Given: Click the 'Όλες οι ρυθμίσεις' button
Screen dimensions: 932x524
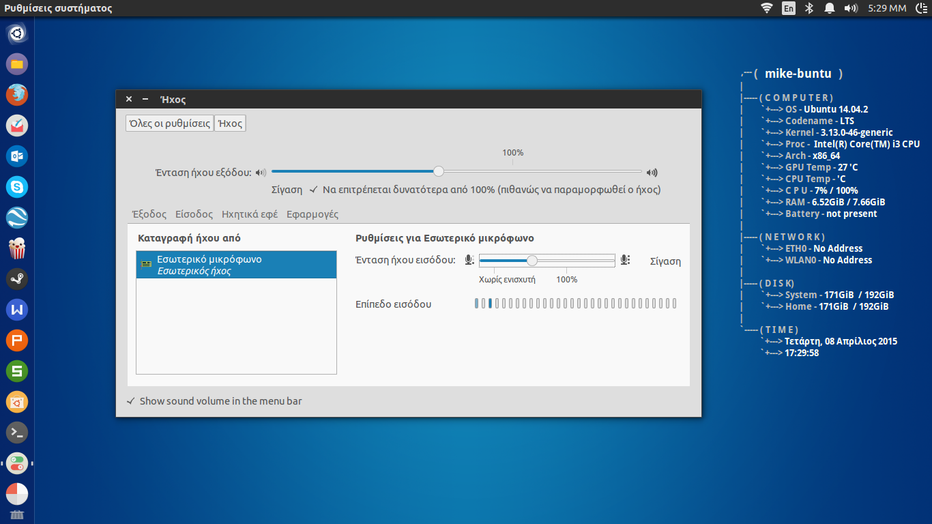Looking at the screenshot, I should coord(169,123).
